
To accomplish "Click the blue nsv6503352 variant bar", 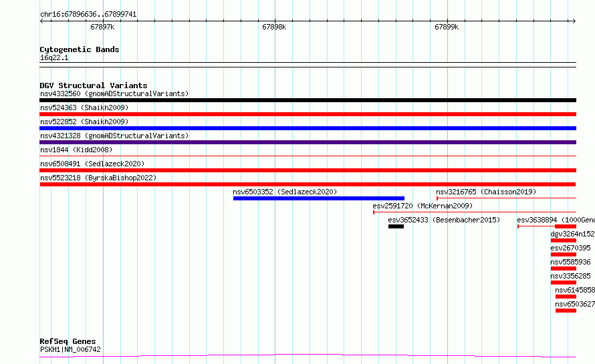I will 319,198.
